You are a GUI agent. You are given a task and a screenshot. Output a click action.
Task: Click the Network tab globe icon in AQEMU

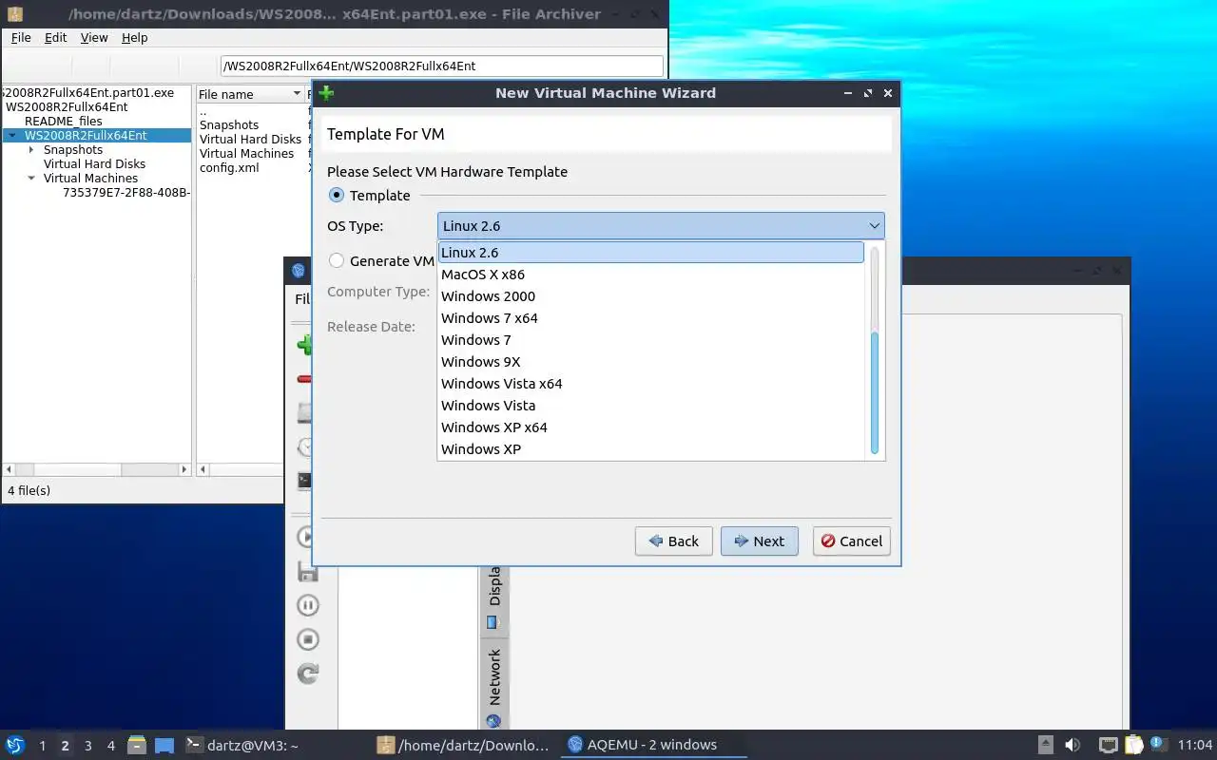(493, 721)
